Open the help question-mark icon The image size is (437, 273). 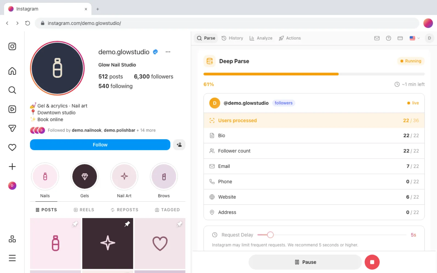[388, 38]
